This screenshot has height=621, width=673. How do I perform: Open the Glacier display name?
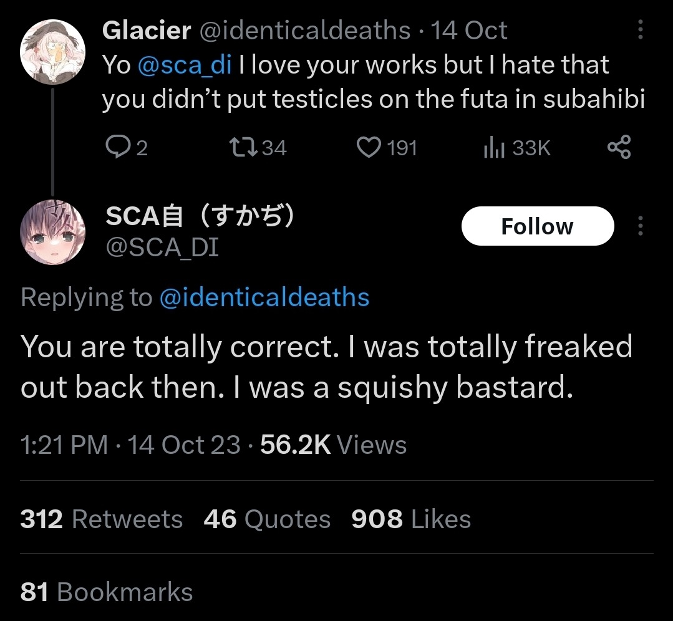pos(146,30)
